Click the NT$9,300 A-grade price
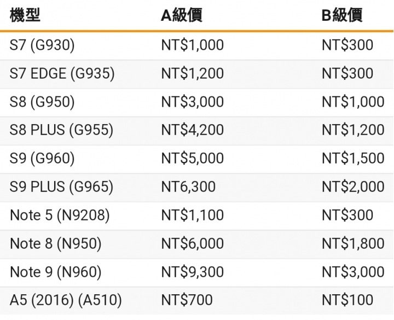This screenshot has height=320, width=394. coord(193,272)
